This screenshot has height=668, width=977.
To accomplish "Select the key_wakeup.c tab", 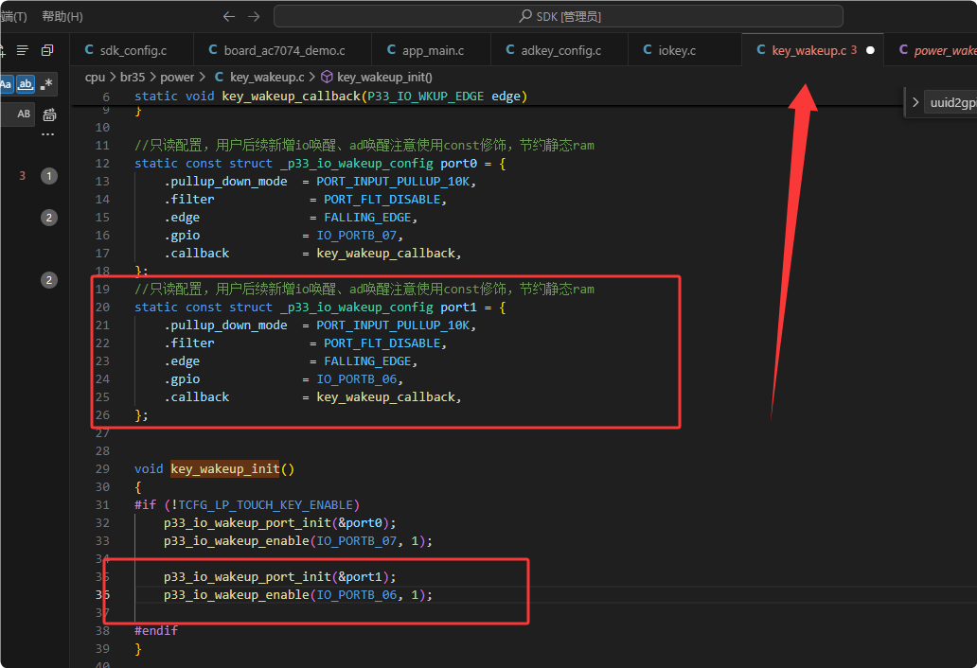I will coord(812,50).
